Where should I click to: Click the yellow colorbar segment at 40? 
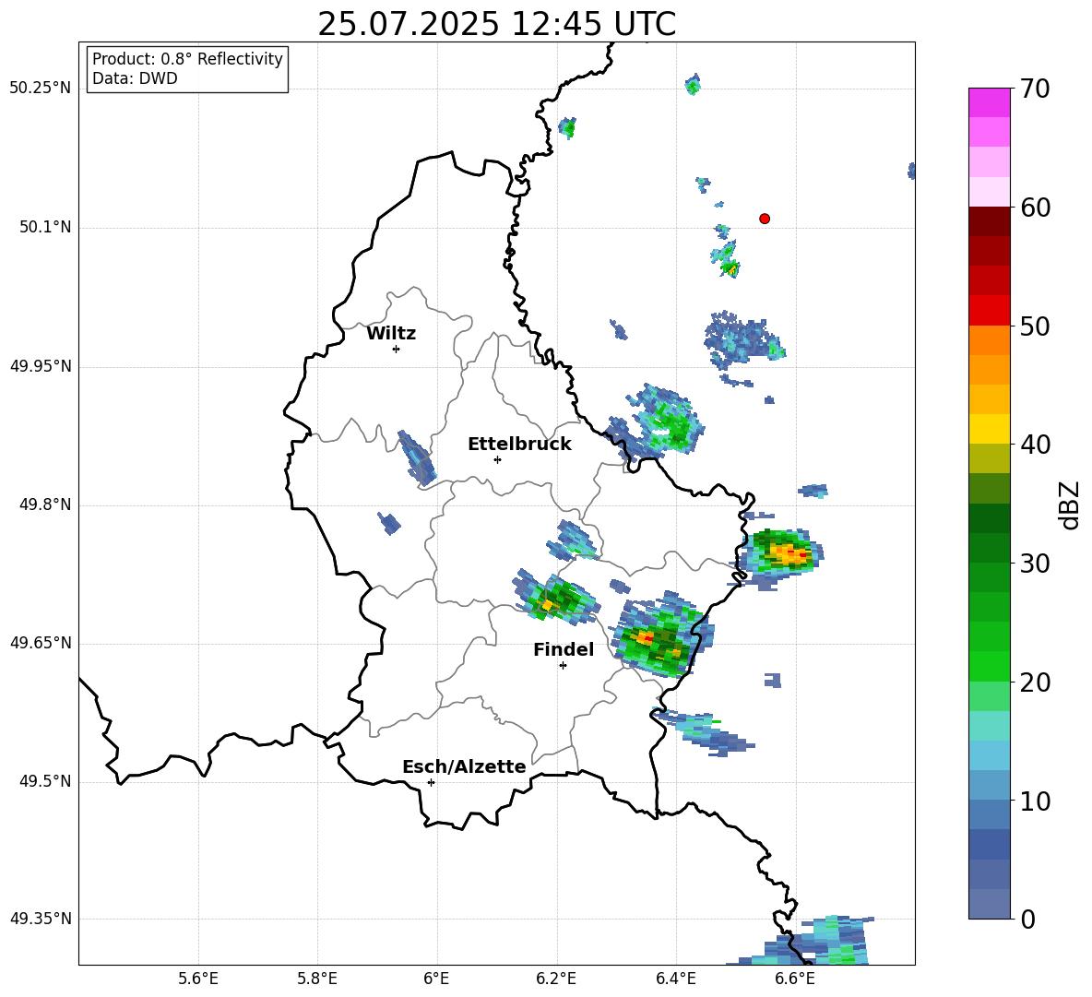(x=989, y=429)
